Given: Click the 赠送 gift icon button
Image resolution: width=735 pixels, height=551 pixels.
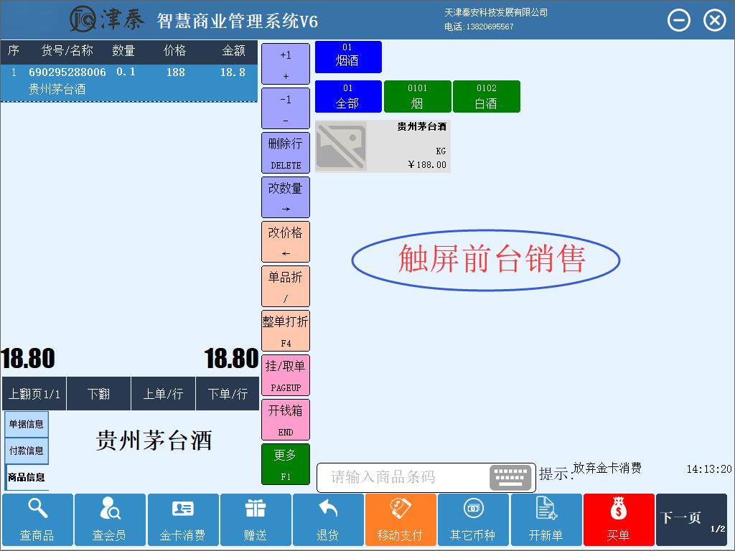Looking at the screenshot, I should (x=256, y=519).
